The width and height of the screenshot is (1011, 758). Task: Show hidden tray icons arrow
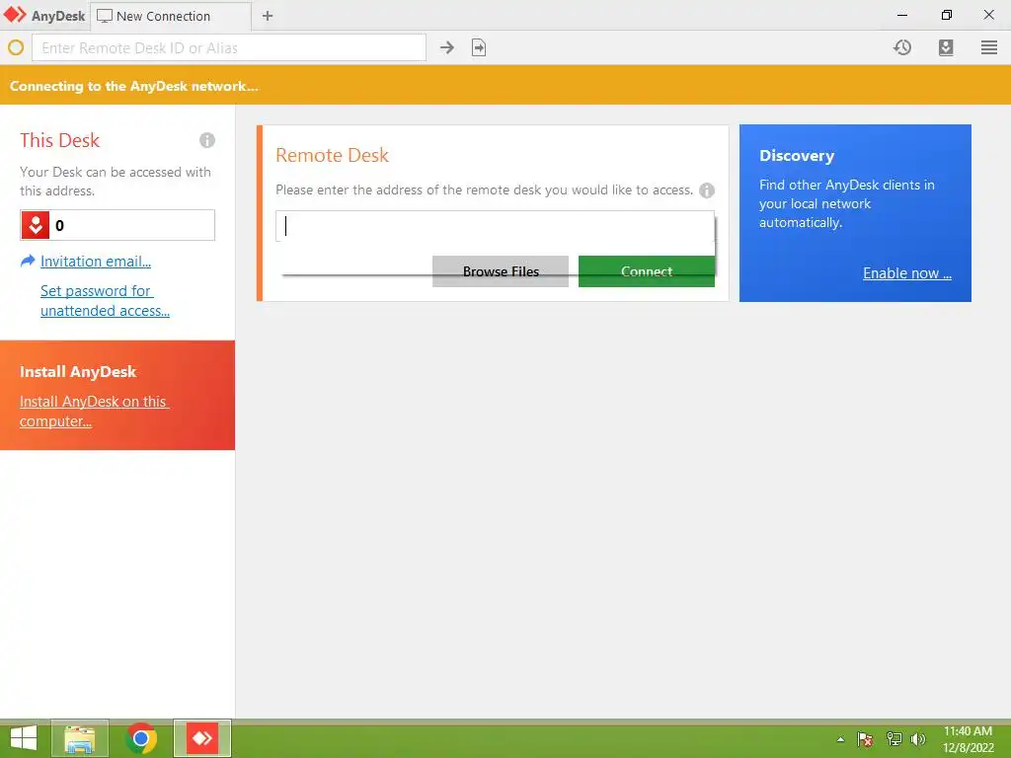841,739
